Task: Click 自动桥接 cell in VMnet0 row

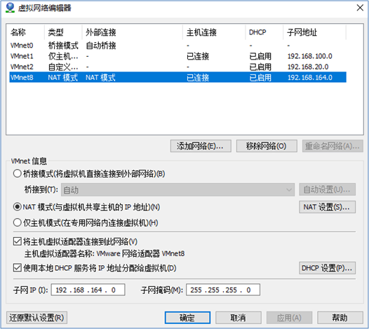Action: click(x=101, y=46)
